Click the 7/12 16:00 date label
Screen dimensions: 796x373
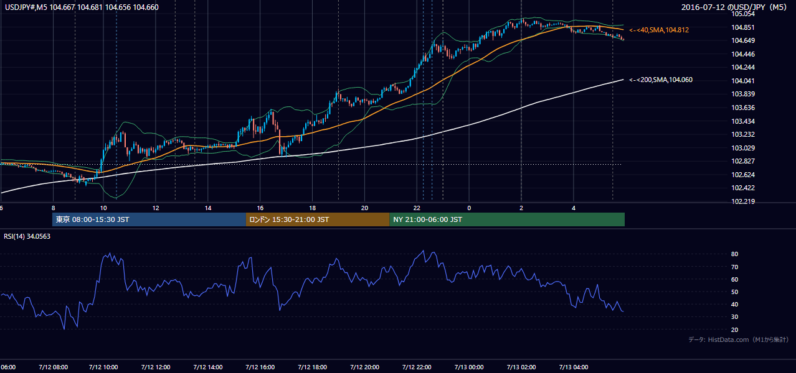point(260,367)
